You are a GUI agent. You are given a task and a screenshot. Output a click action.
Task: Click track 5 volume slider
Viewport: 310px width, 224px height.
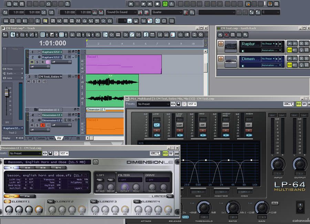pyautogui.click(x=61, y=125)
